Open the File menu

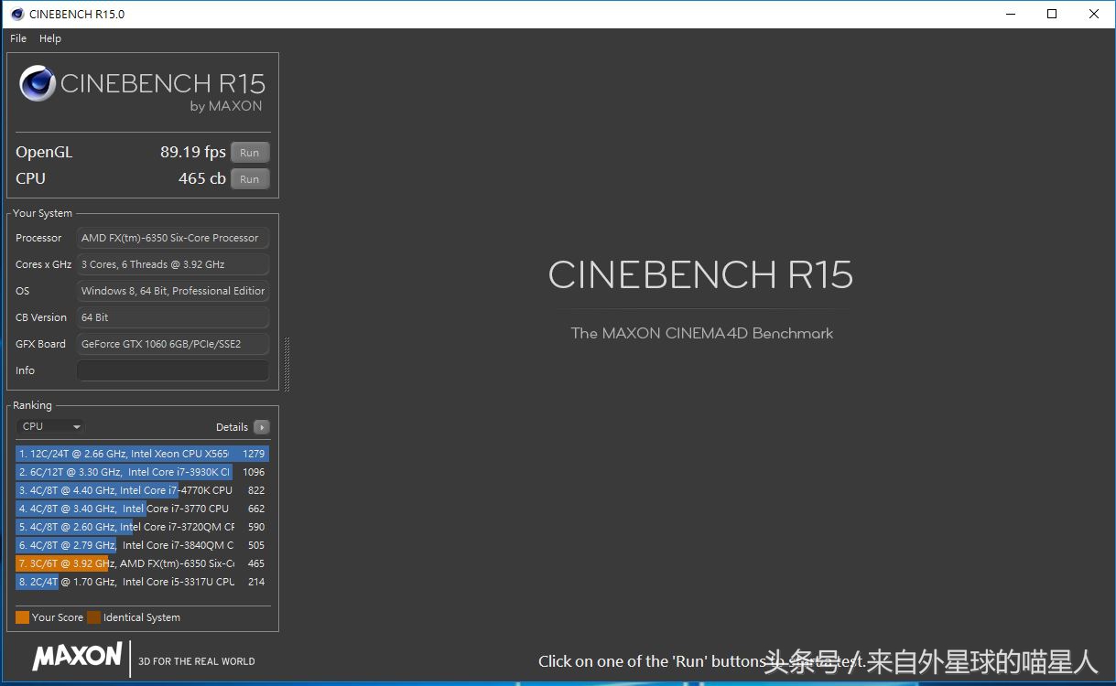tap(18, 38)
